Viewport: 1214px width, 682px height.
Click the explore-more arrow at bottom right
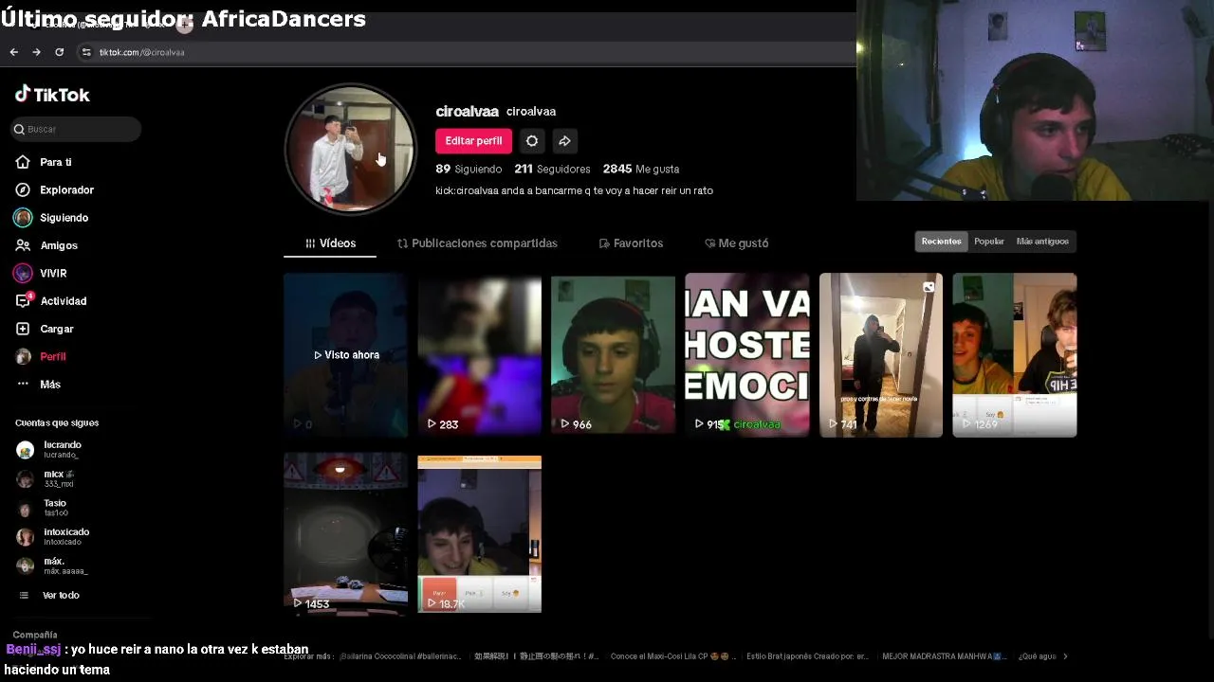click(1065, 655)
